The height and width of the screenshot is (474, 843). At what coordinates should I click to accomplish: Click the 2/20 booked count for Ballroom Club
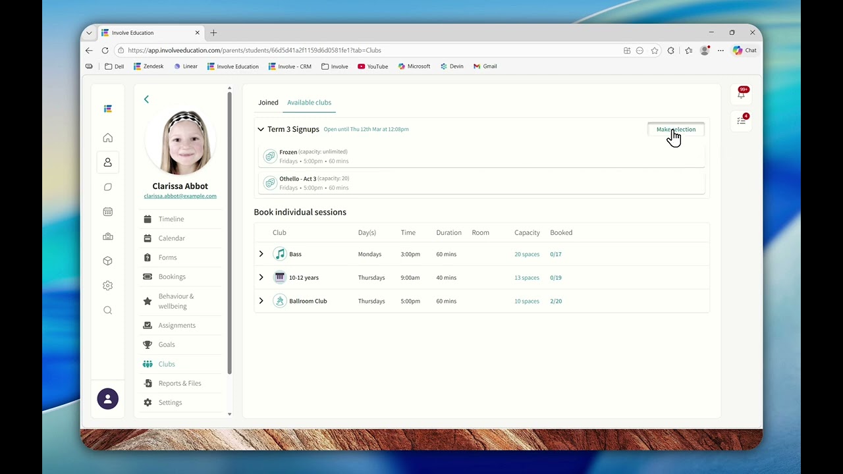point(556,302)
